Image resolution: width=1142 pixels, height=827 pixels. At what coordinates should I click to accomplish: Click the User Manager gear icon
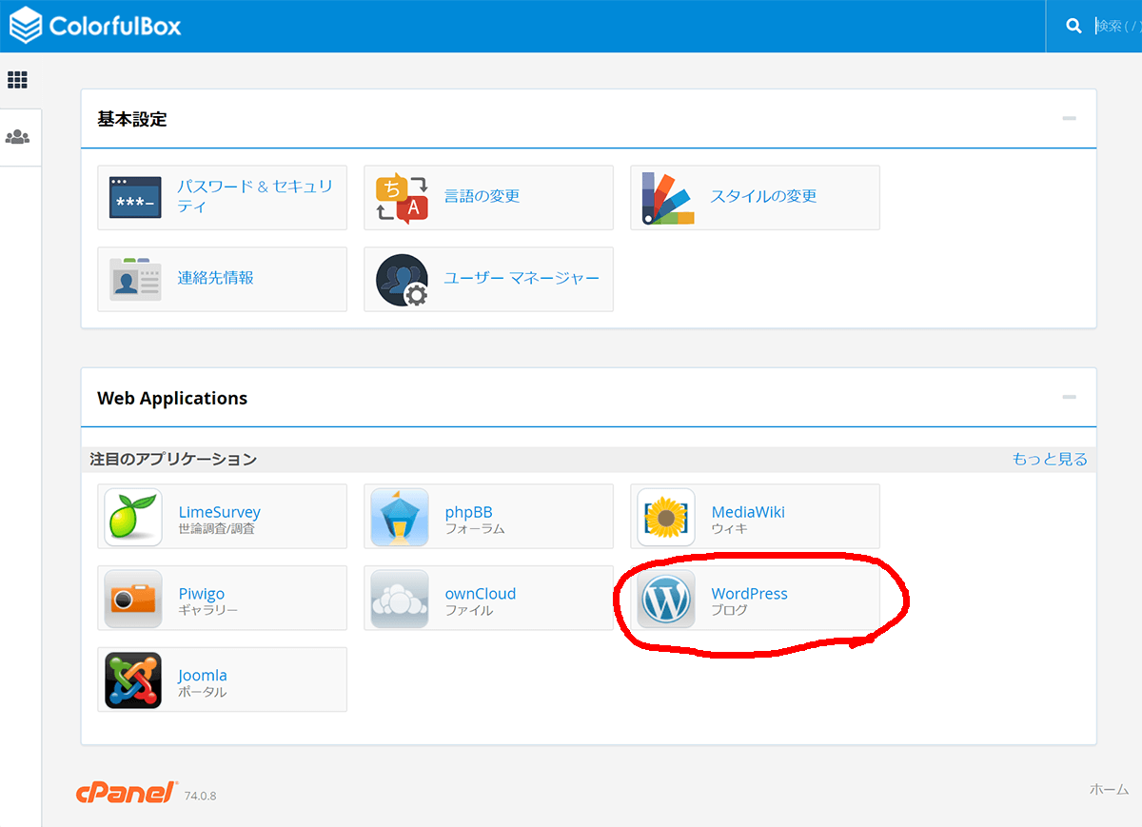point(402,279)
